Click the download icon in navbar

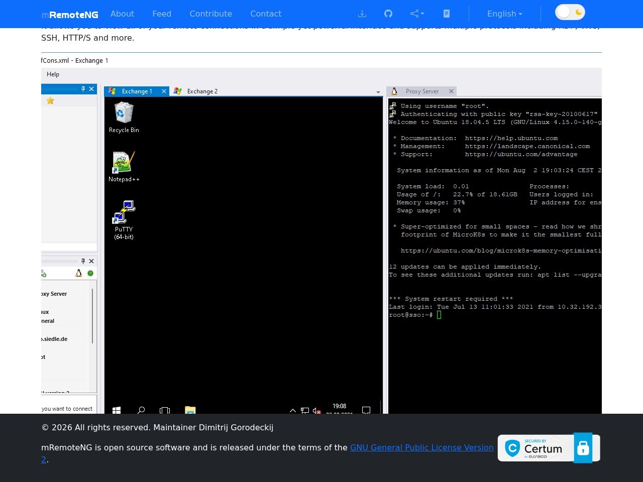362,14
